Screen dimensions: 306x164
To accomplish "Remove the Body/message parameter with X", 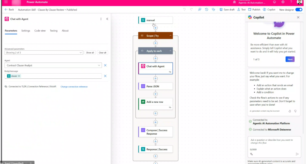I will click(x=105, y=76).
